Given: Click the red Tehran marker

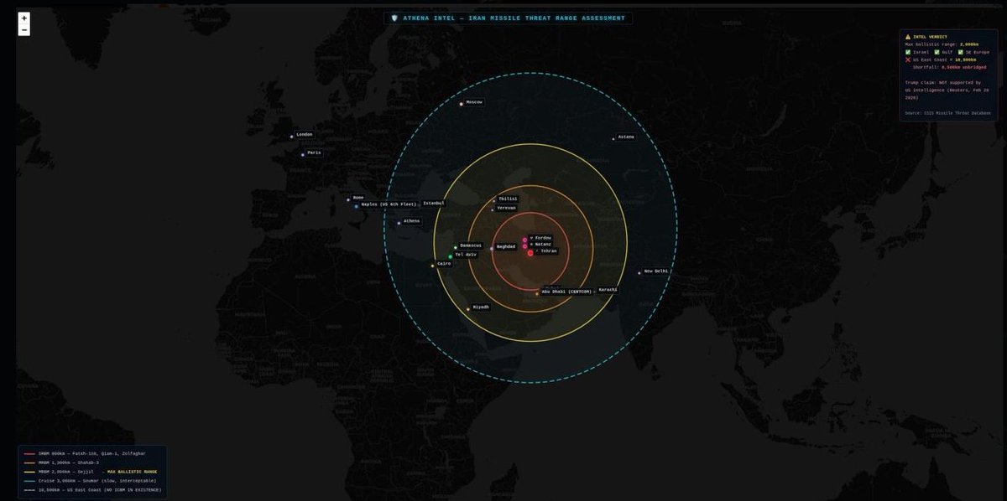Looking at the screenshot, I should pos(530,252).
